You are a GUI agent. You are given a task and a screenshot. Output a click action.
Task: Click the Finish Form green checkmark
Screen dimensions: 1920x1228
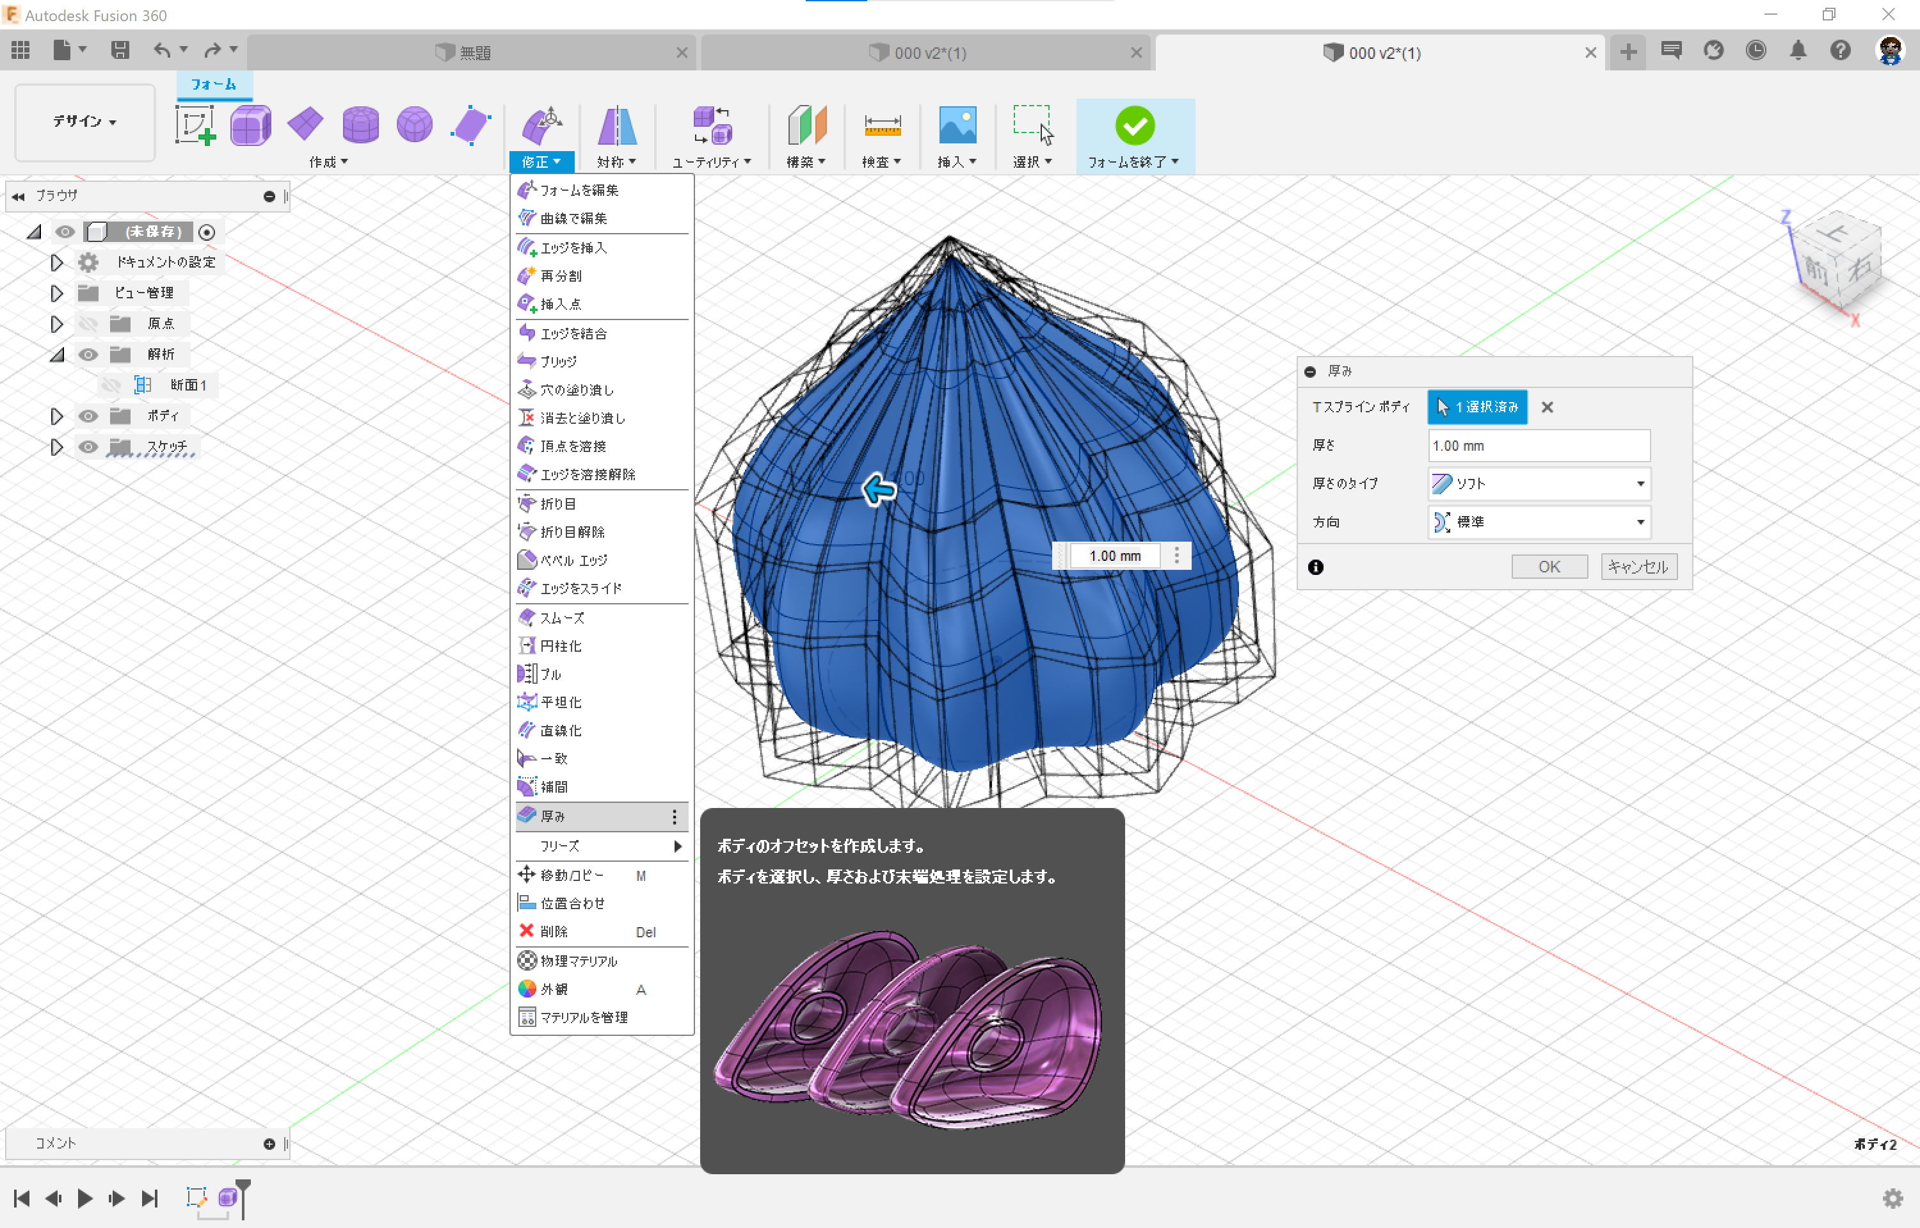coord(1135,125)
